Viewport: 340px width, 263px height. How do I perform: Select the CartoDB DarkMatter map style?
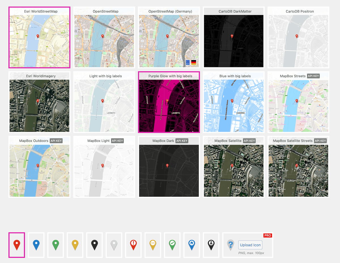point(234,37)
